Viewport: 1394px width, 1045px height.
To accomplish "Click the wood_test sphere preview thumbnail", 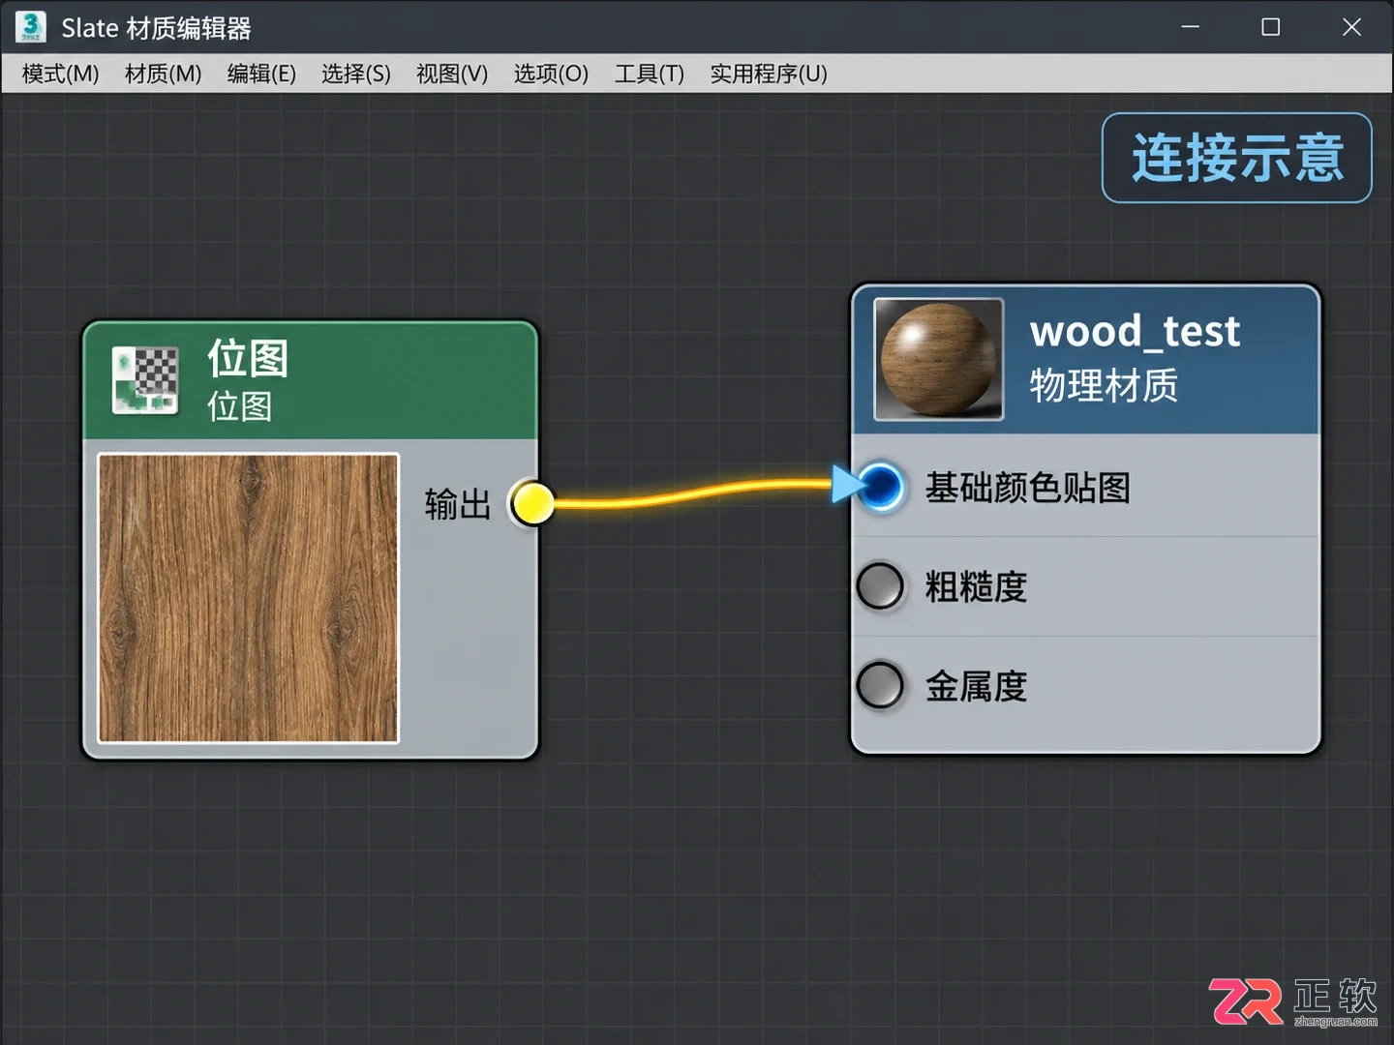I will pyautogui.click(x=938, y=359).
